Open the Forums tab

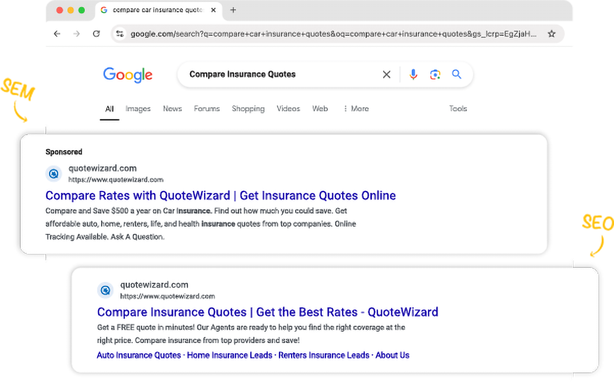[x=207, y=109]
